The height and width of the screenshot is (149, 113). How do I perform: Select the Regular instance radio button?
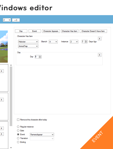(x=18, y=127)
